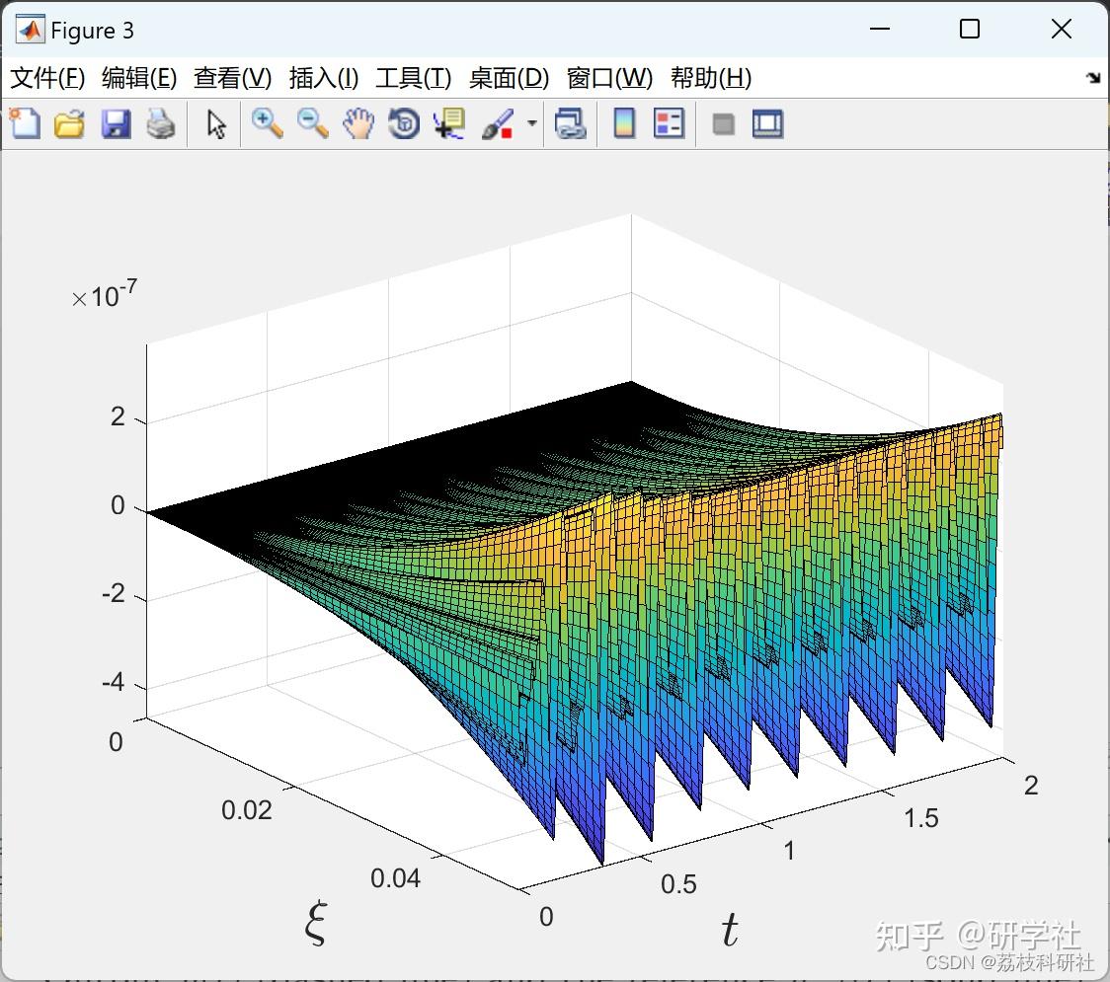Image resolution: width=1110 pixels, height=982 pixels.
Task: Activate the Data Cursor tool
Action: pos(449,123)
